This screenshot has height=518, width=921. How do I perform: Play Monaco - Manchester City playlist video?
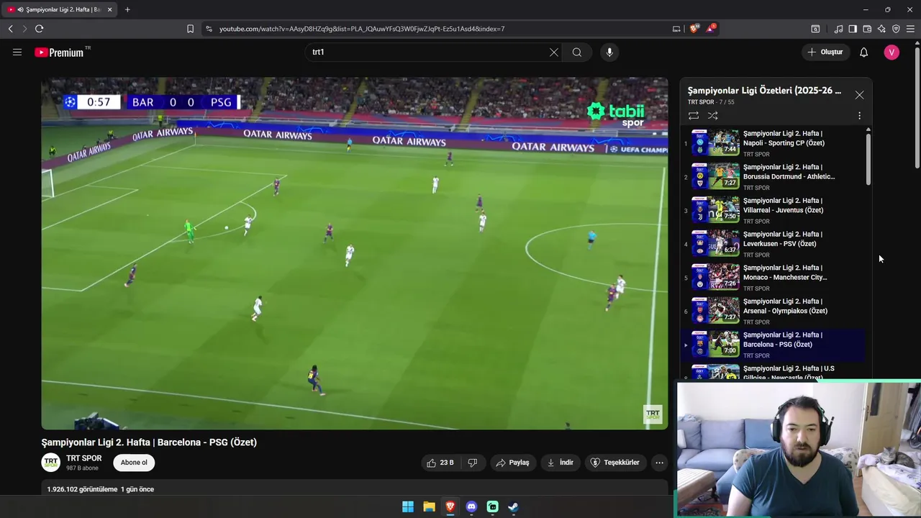tap(773, 278)
